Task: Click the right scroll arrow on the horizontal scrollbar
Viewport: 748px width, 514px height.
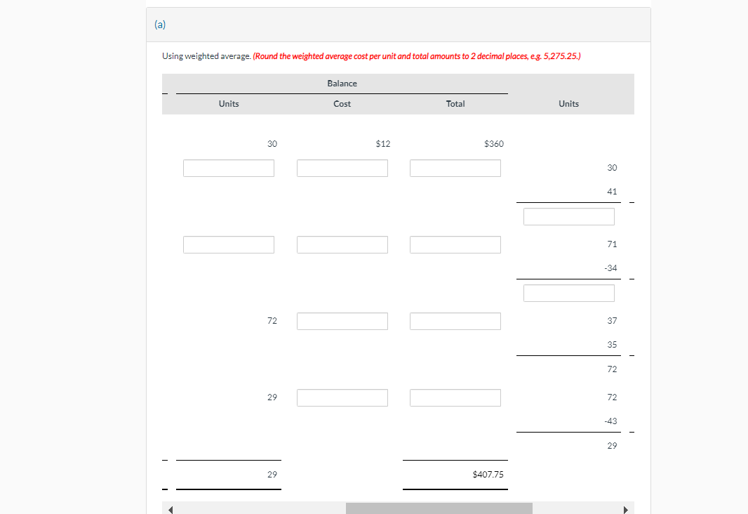Action: 627,507
